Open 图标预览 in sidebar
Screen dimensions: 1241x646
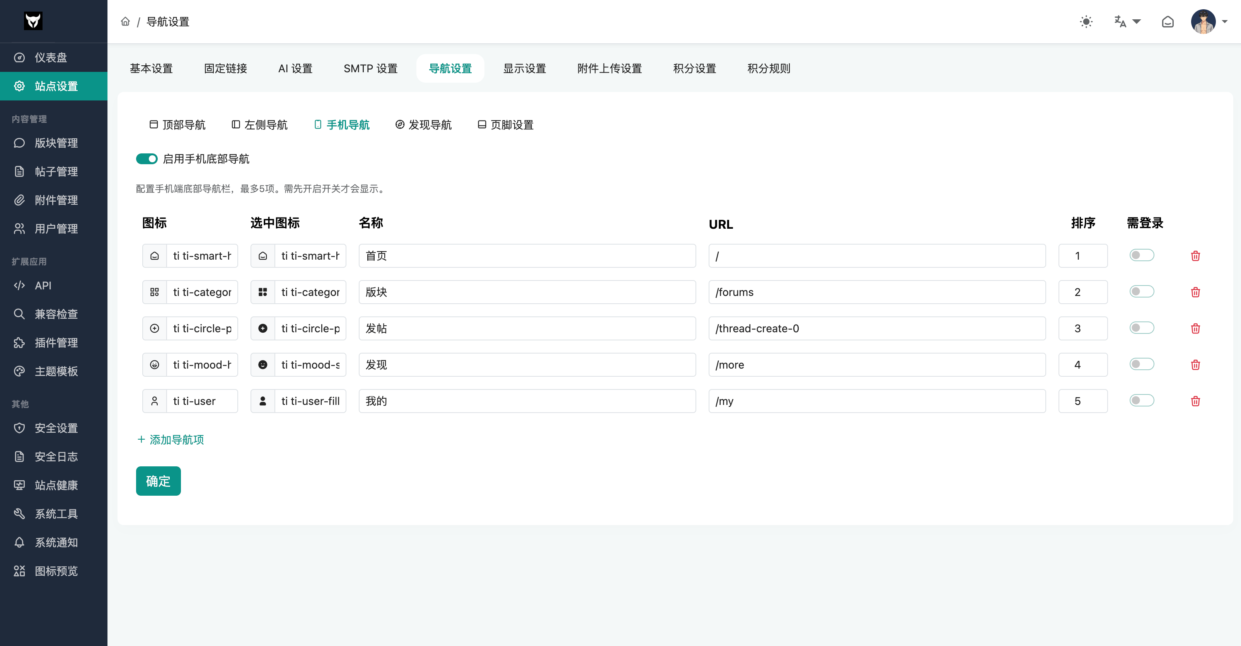point(53,571)
